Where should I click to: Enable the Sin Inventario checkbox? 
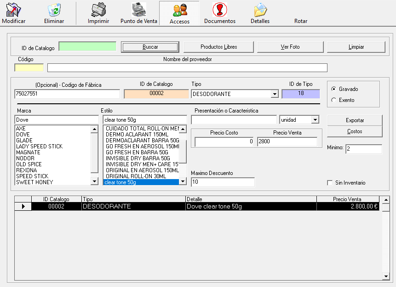pos(330,183)
